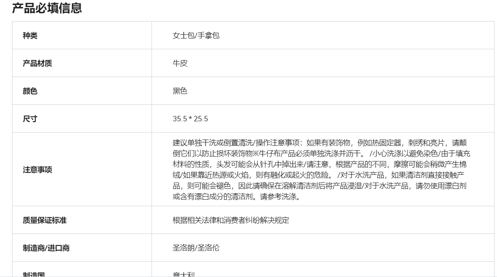Select the 颜色 row label
Image resolution: width=497 pixels, height=277 pixels.
[x=30, y=91]
